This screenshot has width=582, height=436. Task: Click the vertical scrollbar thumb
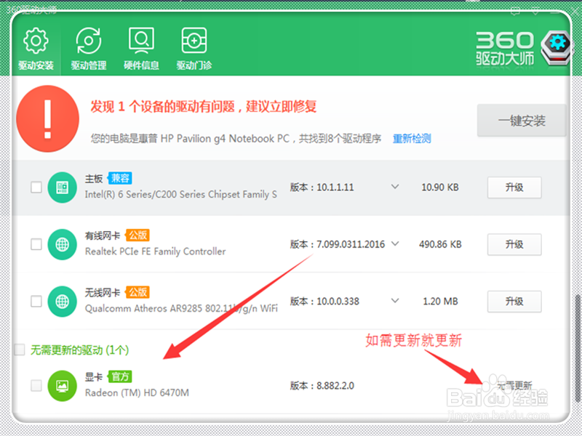coord(578,348)
